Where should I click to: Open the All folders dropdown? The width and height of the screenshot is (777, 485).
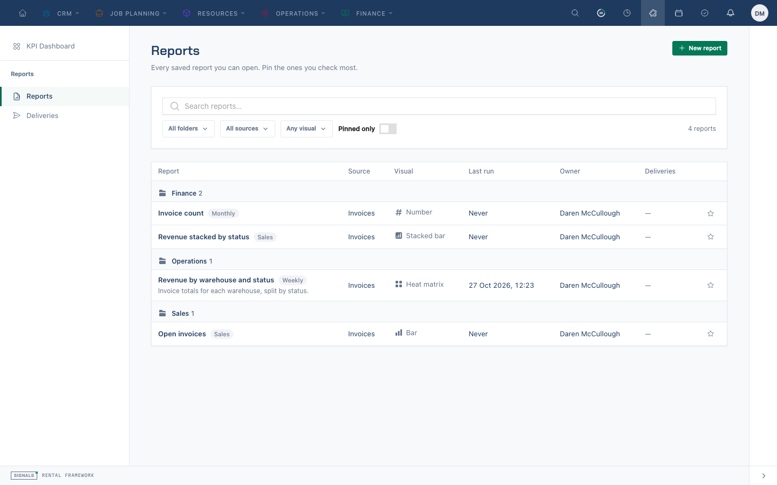tap(188, 129)
